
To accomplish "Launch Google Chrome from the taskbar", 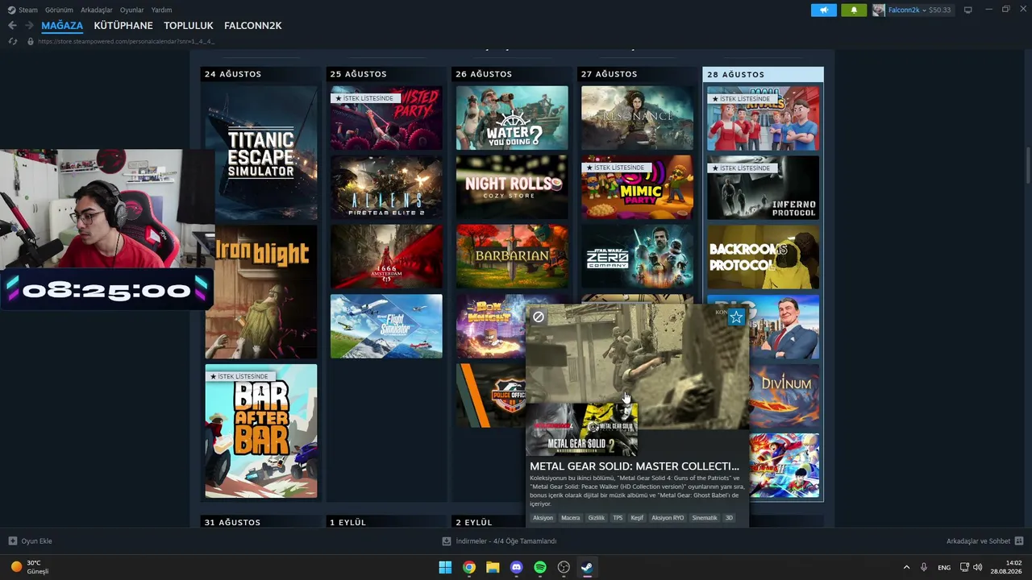I will pyautogui.click(x=469, y=567).
